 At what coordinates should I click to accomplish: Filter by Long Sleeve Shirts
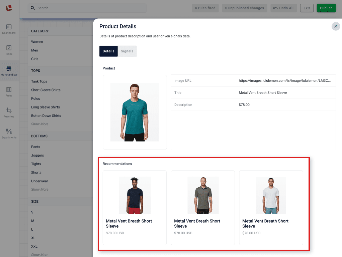click(x=46, y=107)
